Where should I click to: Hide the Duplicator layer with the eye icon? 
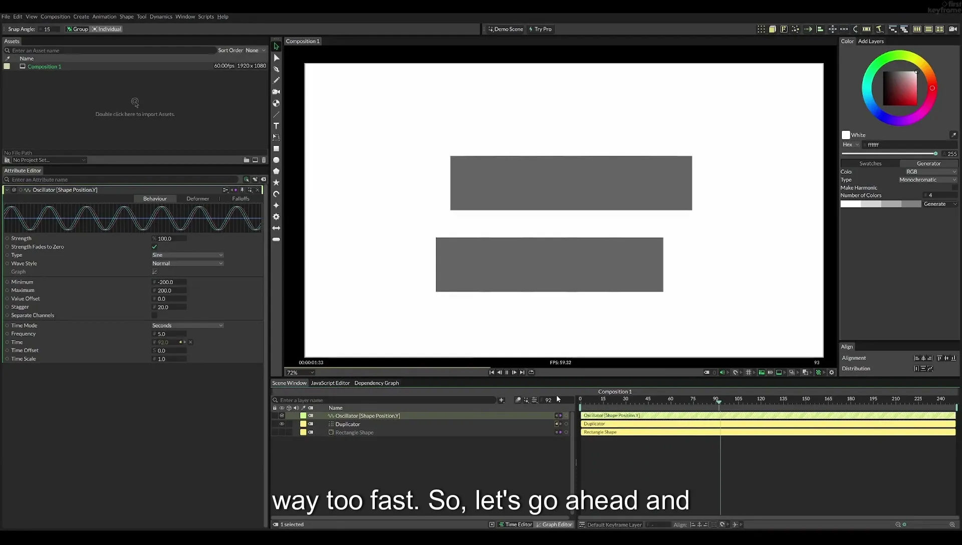coord(282,424)
